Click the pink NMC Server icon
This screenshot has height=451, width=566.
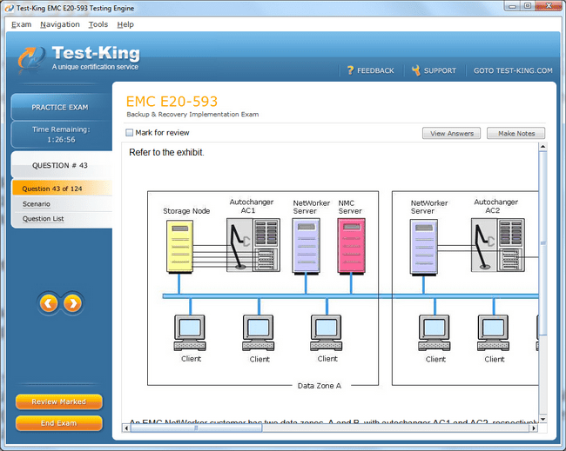351,247
